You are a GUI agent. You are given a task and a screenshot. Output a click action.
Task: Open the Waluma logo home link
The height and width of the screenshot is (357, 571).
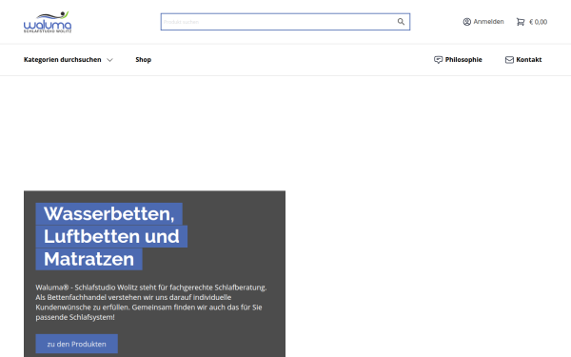pos(48,22)
